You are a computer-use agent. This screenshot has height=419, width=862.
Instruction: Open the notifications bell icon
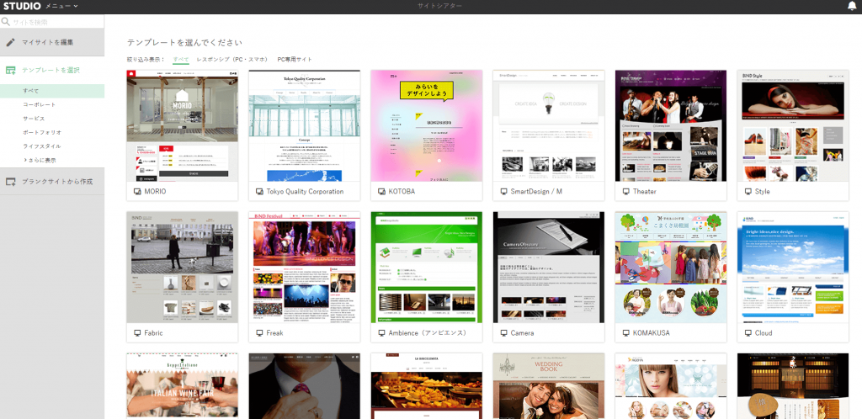(852, 6)
